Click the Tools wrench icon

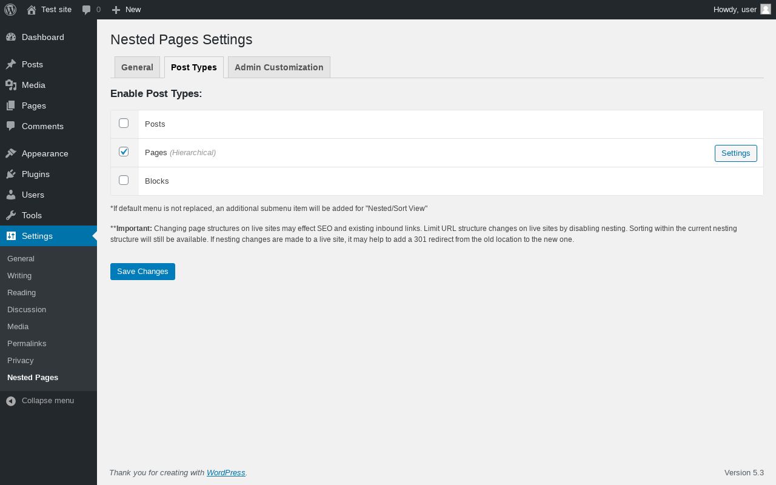(11, 215)
